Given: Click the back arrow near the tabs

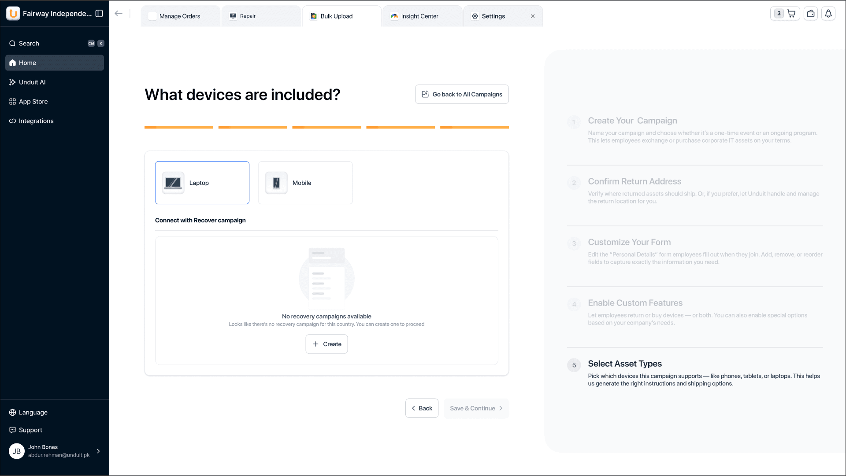Looking at the screenshot, I should (x=118, y=13).
